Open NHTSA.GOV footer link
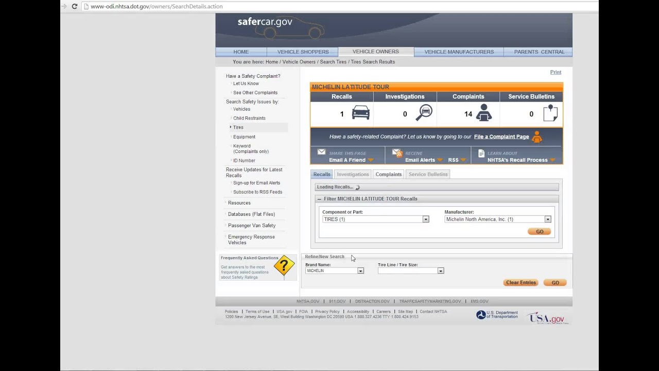659x371 pixels. click(308, 301)
